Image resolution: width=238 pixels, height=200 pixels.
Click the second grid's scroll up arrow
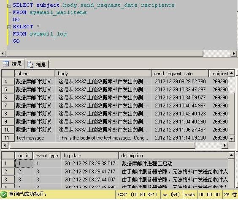tap(232, 155)
